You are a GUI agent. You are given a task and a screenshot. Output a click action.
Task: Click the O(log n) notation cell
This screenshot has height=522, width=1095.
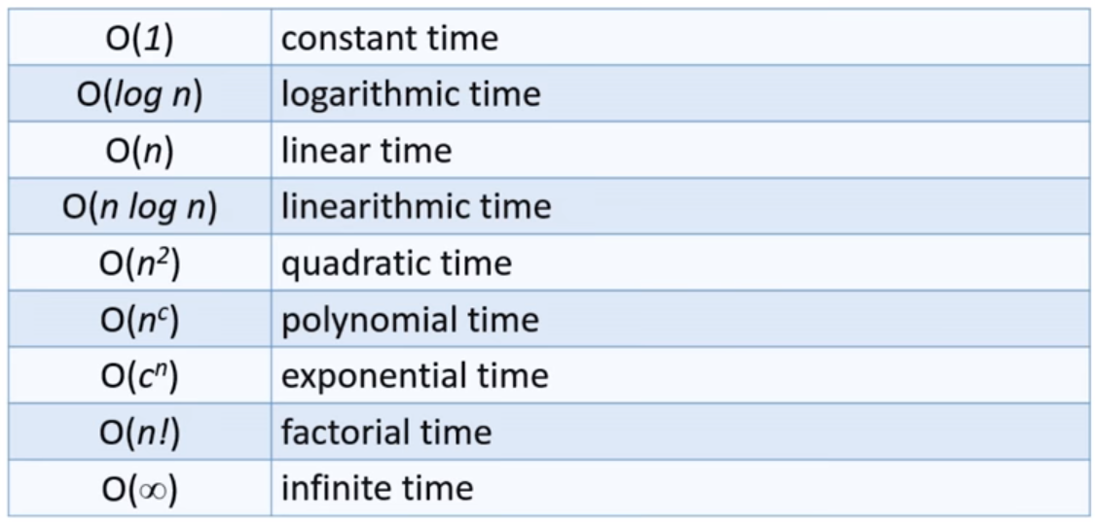coord(139,94)
